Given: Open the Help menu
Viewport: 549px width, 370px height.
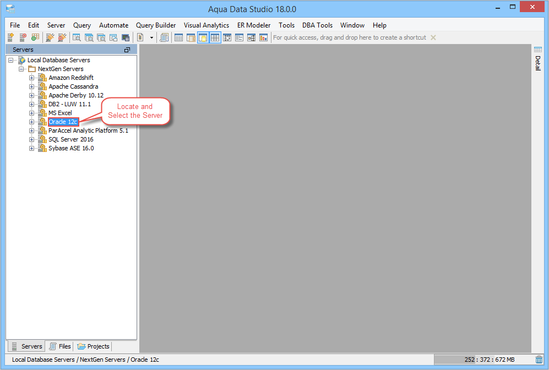Looking at the screenshot, I should pos(379,25).
